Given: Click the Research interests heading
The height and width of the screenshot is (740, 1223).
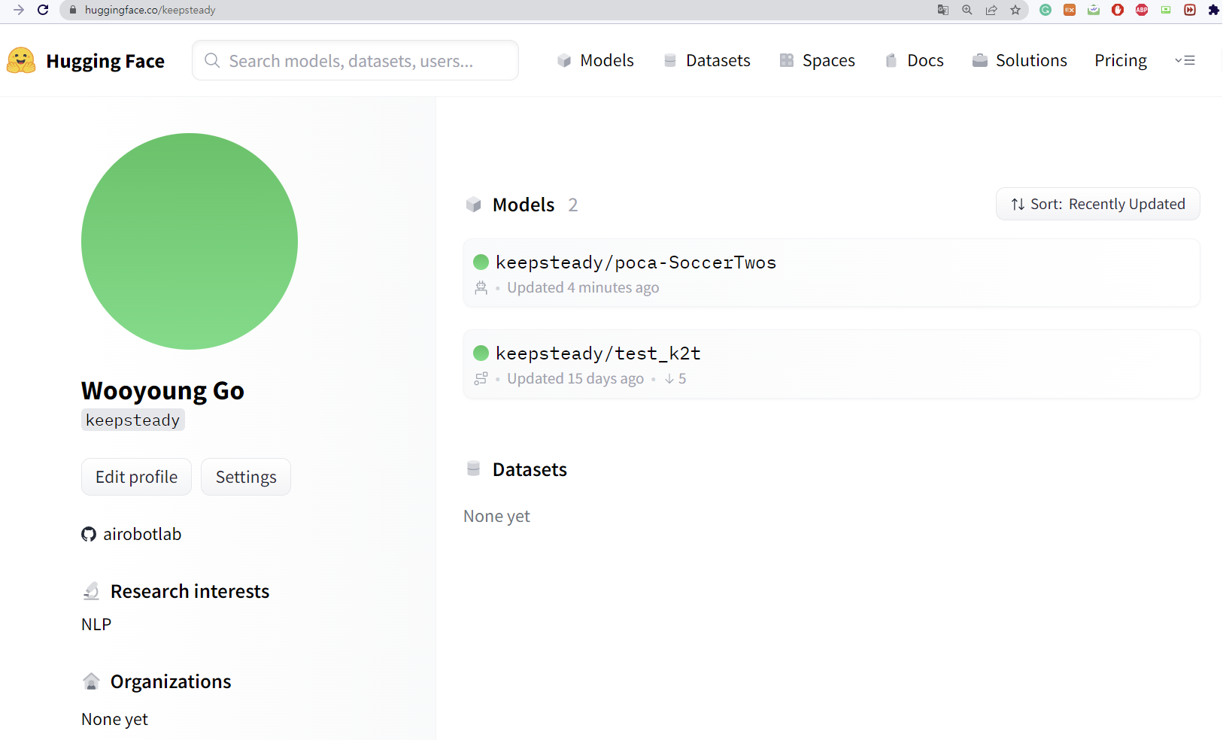Looking at the screenshot, I should click(190, 591).
